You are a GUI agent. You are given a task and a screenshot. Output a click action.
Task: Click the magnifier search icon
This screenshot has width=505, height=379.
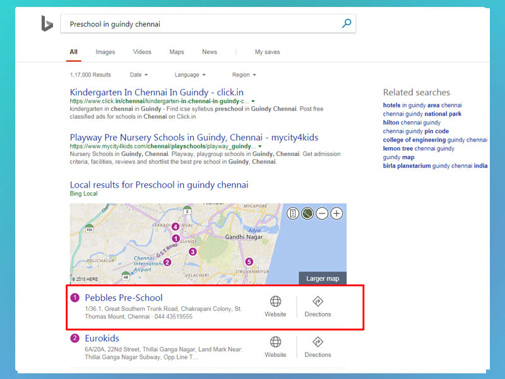pyautogui.click(x=347, y=23)
